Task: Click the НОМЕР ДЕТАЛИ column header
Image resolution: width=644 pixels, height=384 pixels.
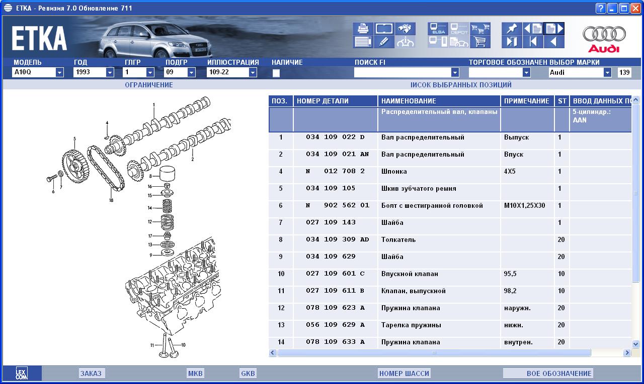Action: click(336, 101)
